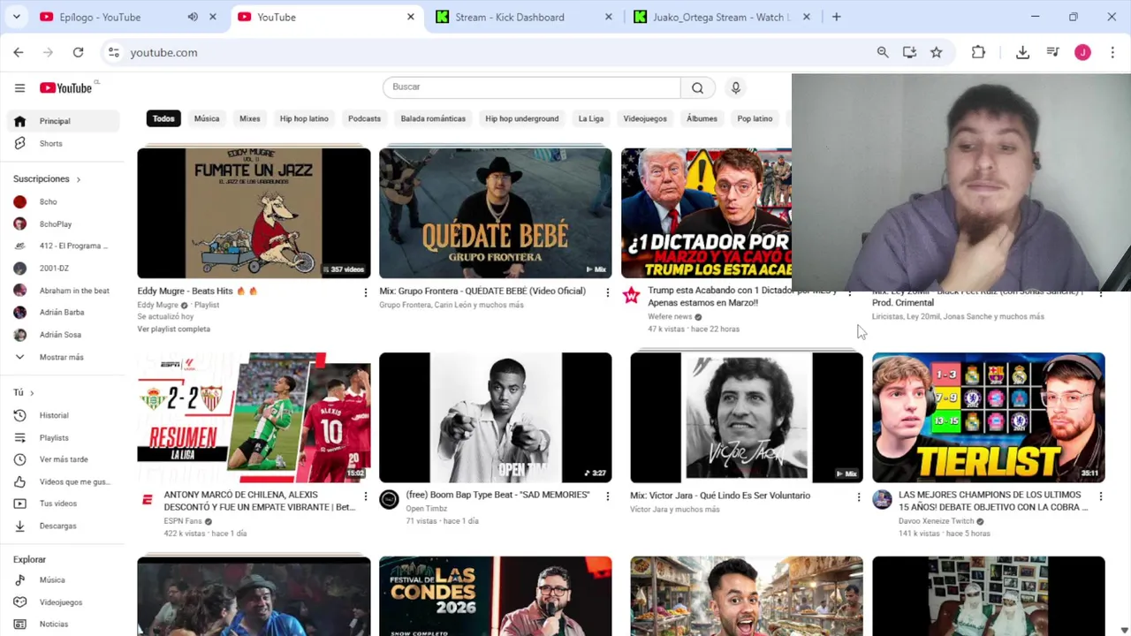Click the page scrollbar down arrow
The image size is (1131, 636).
pos(1124,629)
